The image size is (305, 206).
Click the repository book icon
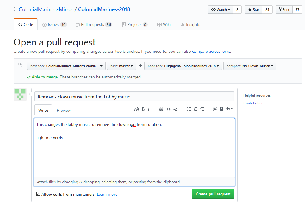pyautogui.click(x=15, y=9)
